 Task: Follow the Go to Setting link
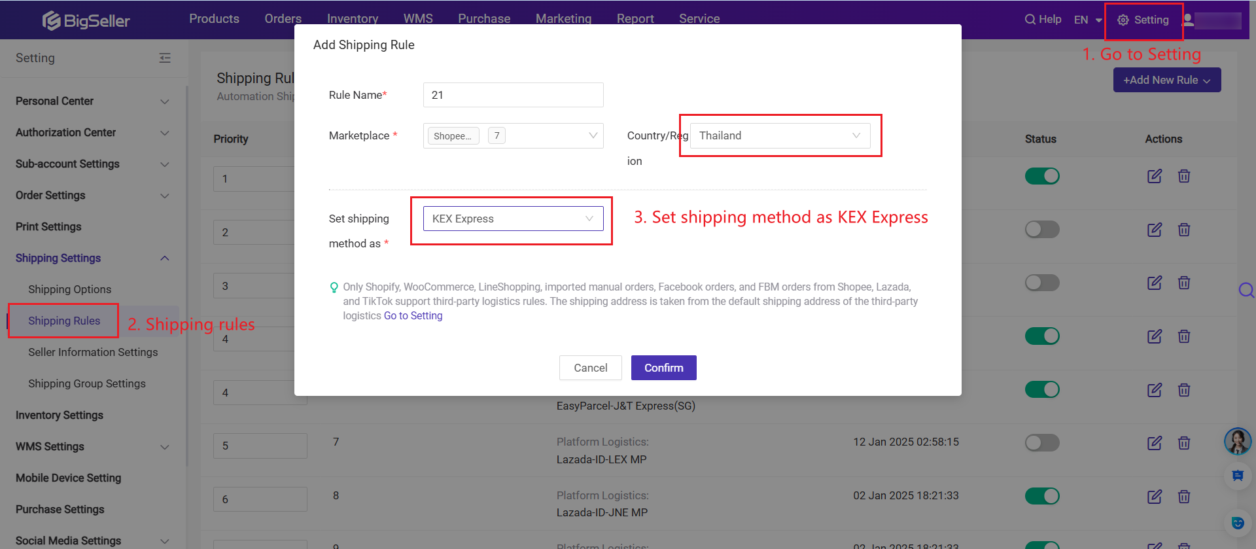coord(413,316)
